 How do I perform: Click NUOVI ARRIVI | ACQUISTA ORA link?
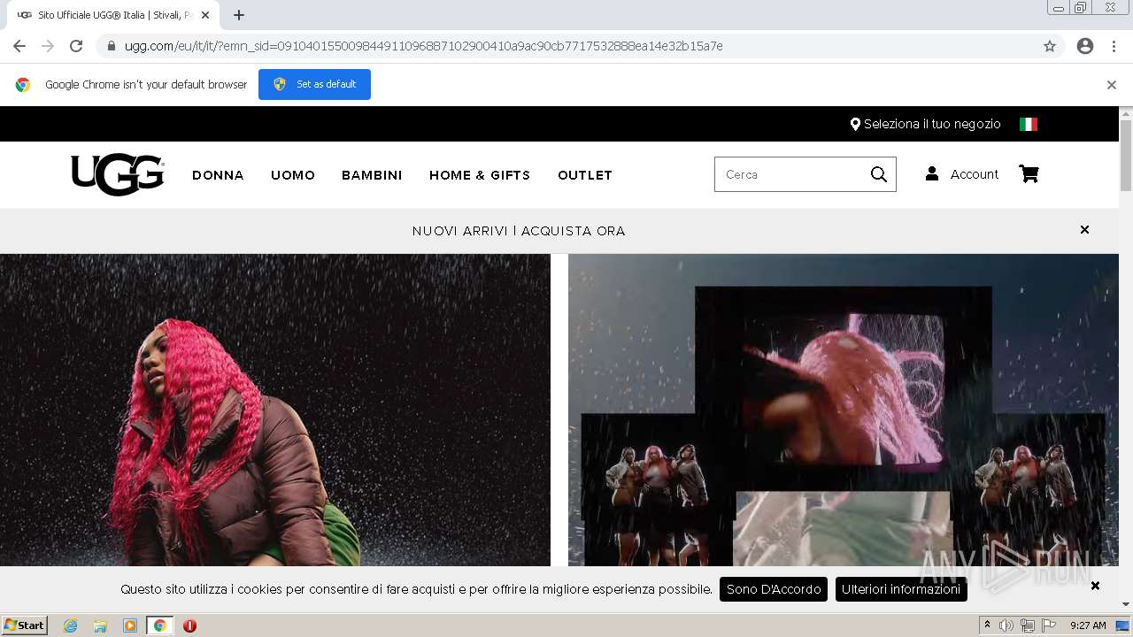tap(519, 231)
